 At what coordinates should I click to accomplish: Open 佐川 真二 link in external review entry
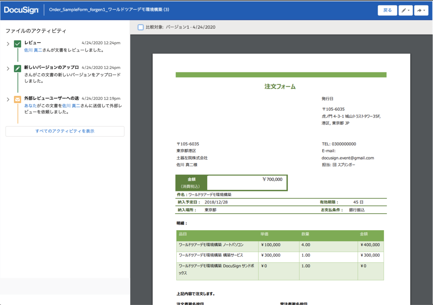(71, 105)
